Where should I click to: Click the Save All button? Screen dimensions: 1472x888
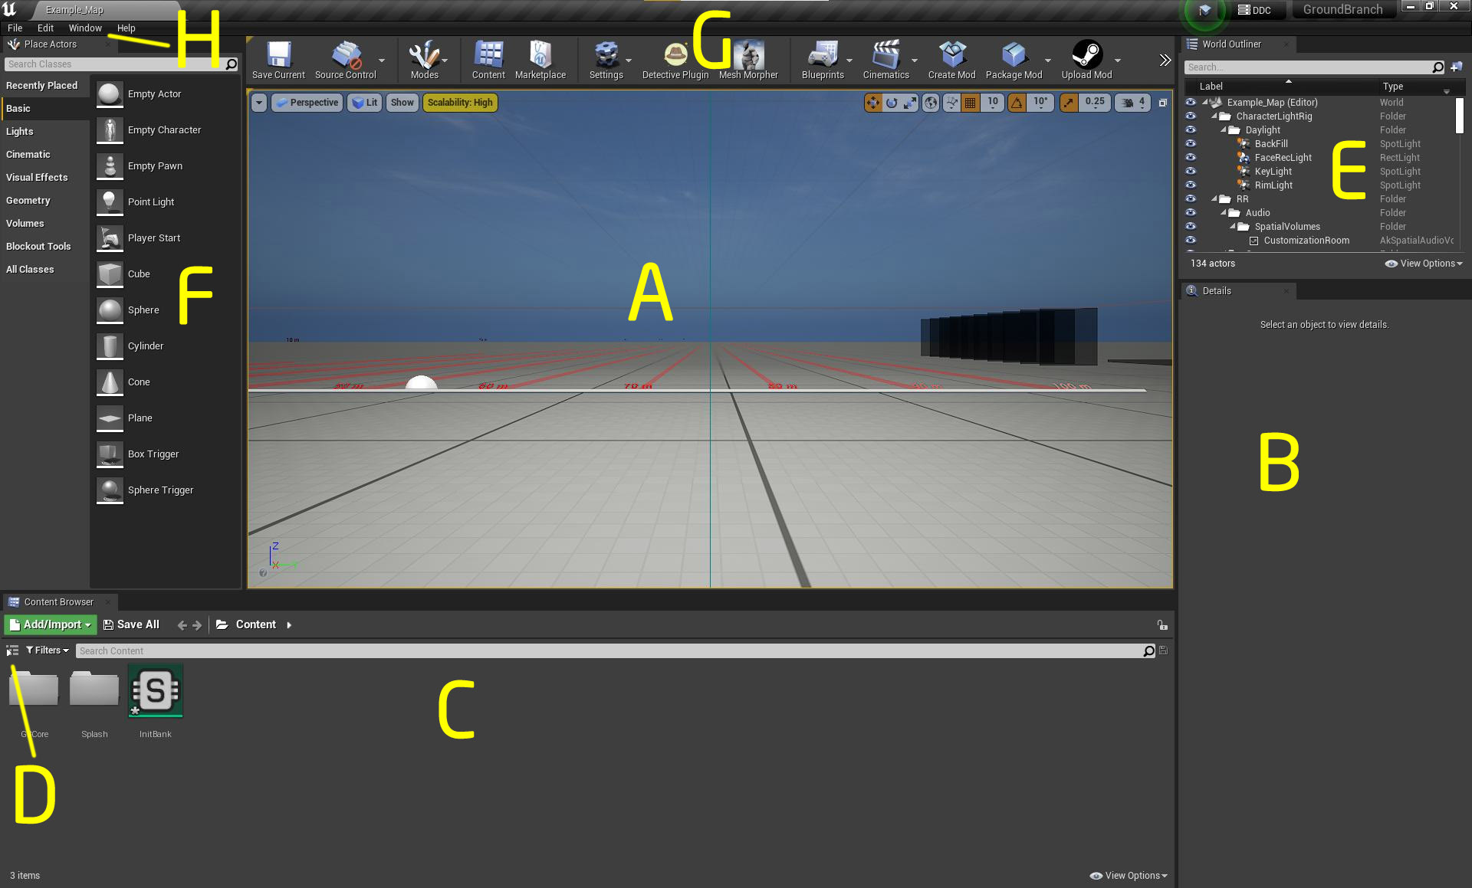click(x=130, y=624)
